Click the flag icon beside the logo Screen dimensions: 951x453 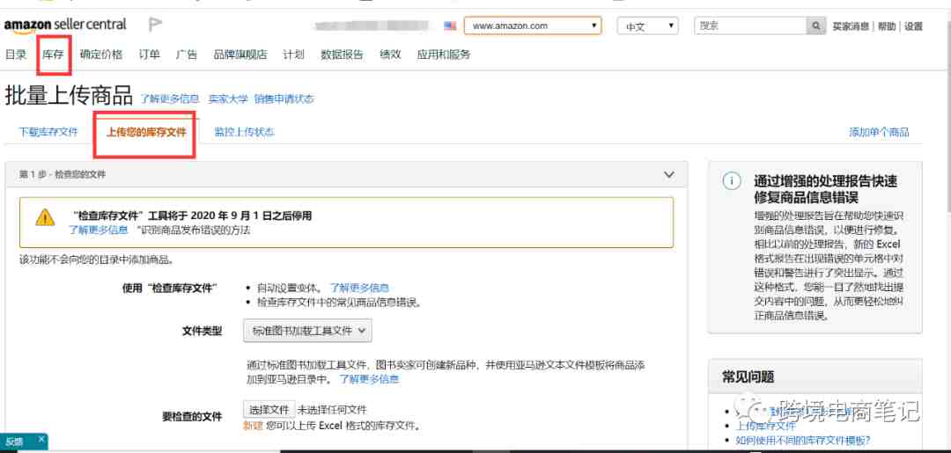click(x=155, y=25)
